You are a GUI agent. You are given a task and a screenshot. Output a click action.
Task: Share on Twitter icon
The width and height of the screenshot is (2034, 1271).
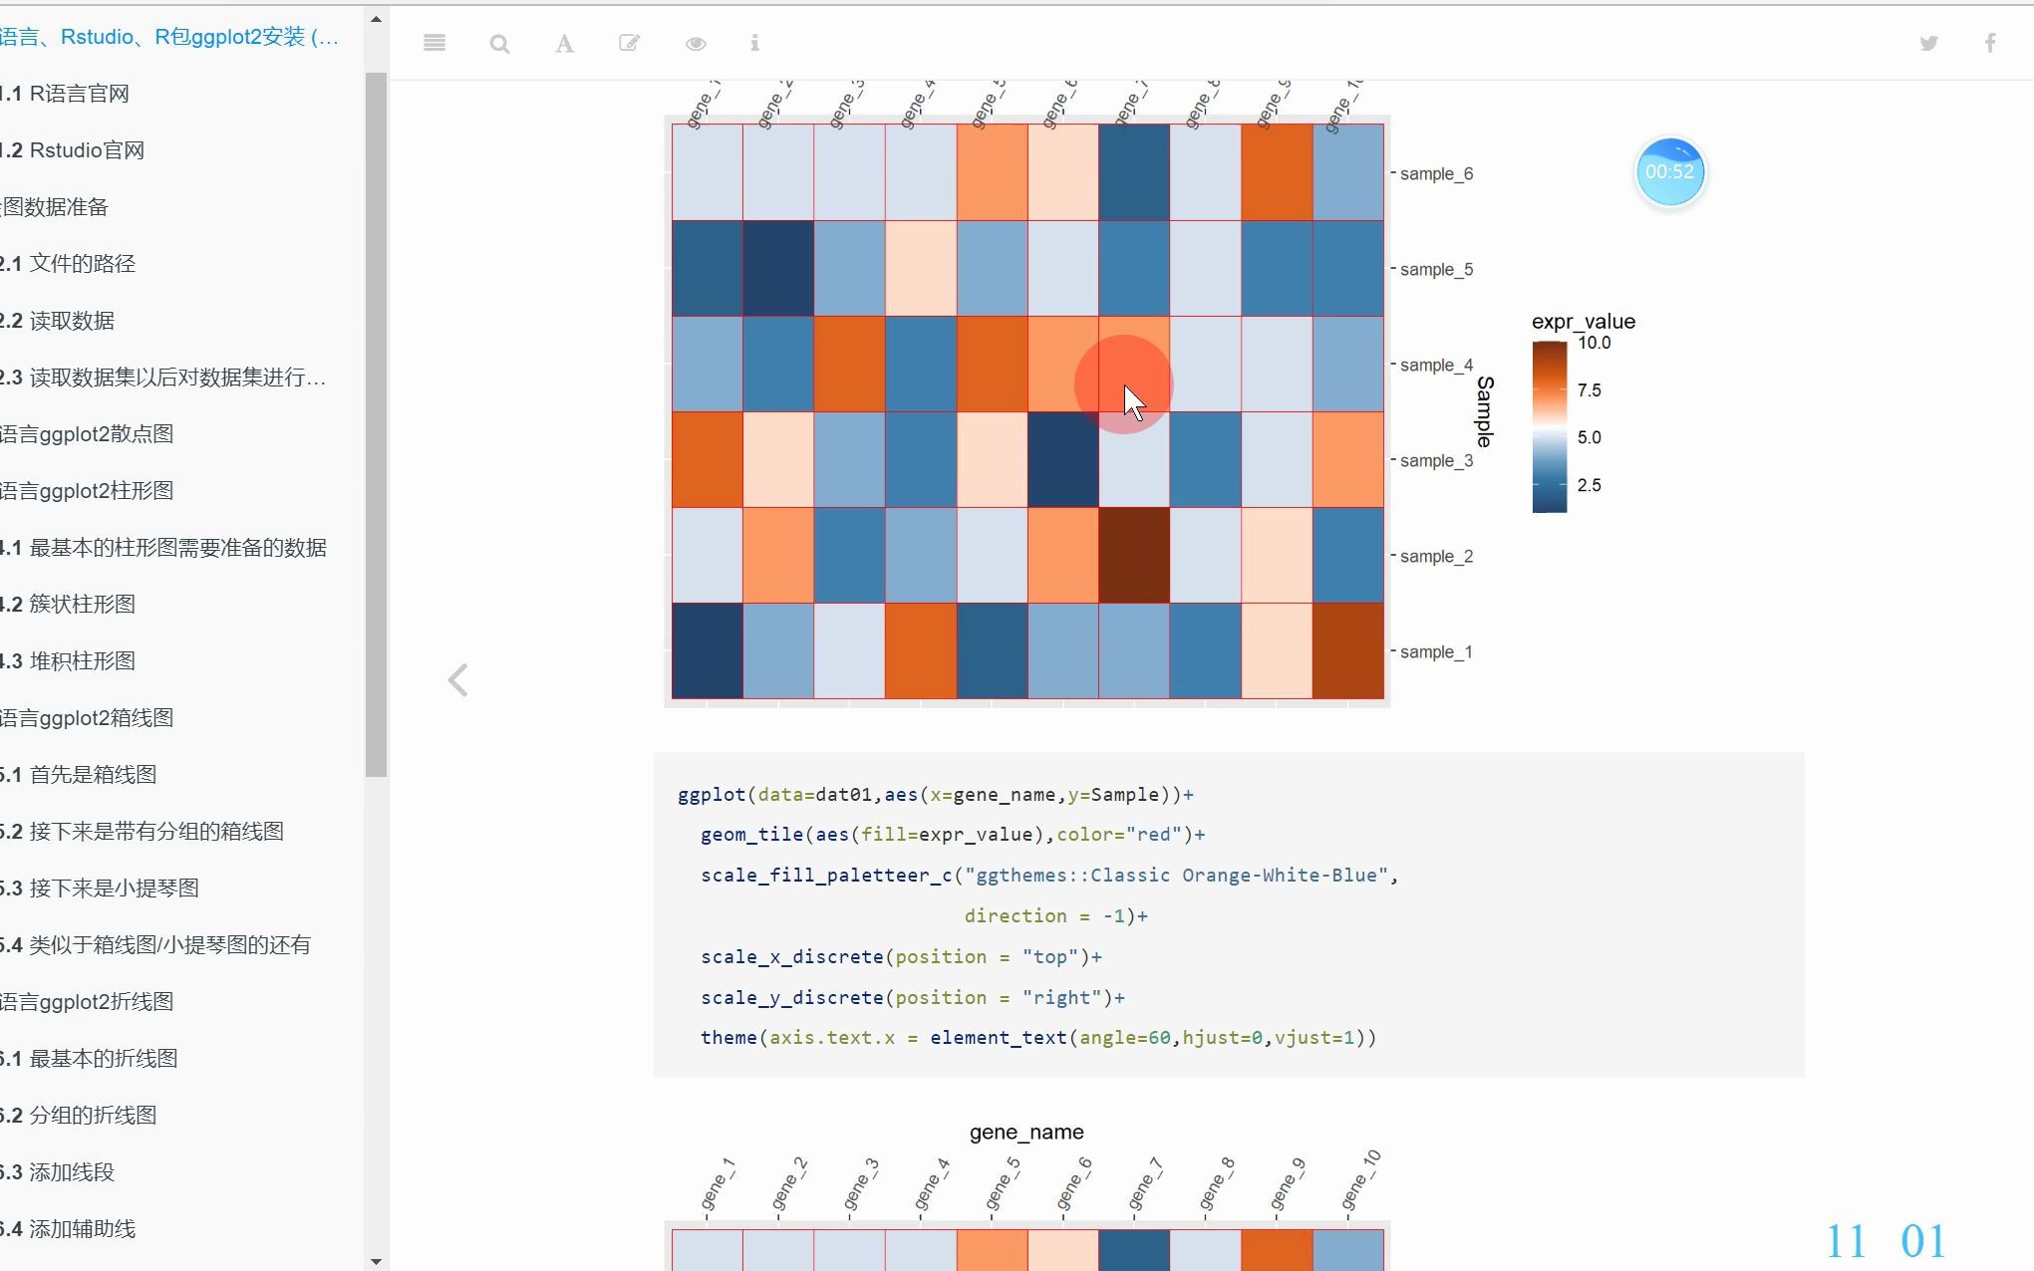tap(1928, 43)
